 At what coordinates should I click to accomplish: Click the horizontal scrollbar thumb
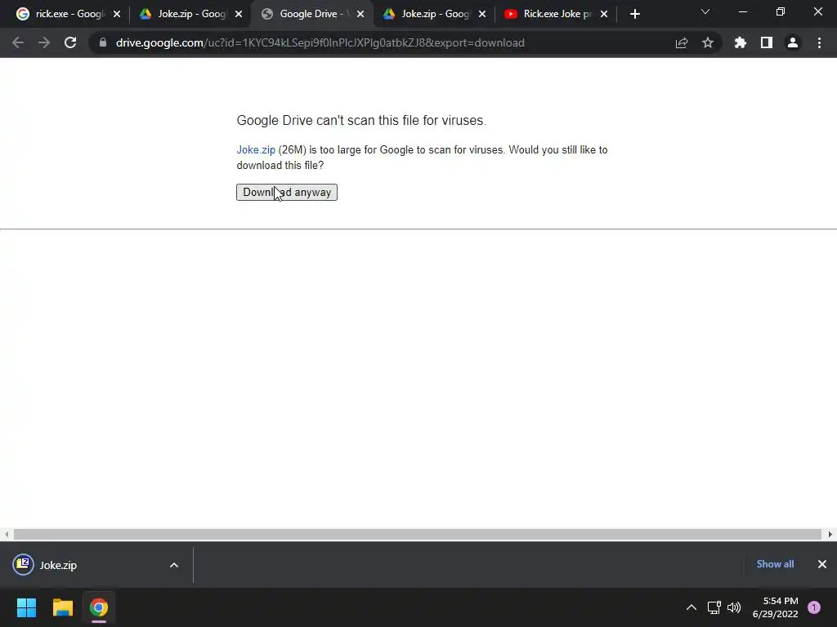tap(418, 534)
